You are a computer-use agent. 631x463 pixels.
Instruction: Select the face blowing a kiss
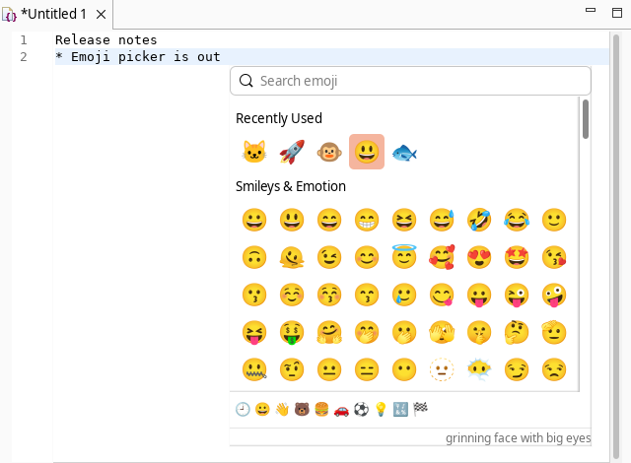[x=554, y=257]
